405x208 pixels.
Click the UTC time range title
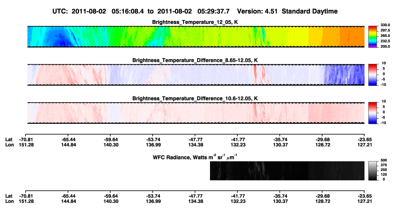click(x=196, y=11)
